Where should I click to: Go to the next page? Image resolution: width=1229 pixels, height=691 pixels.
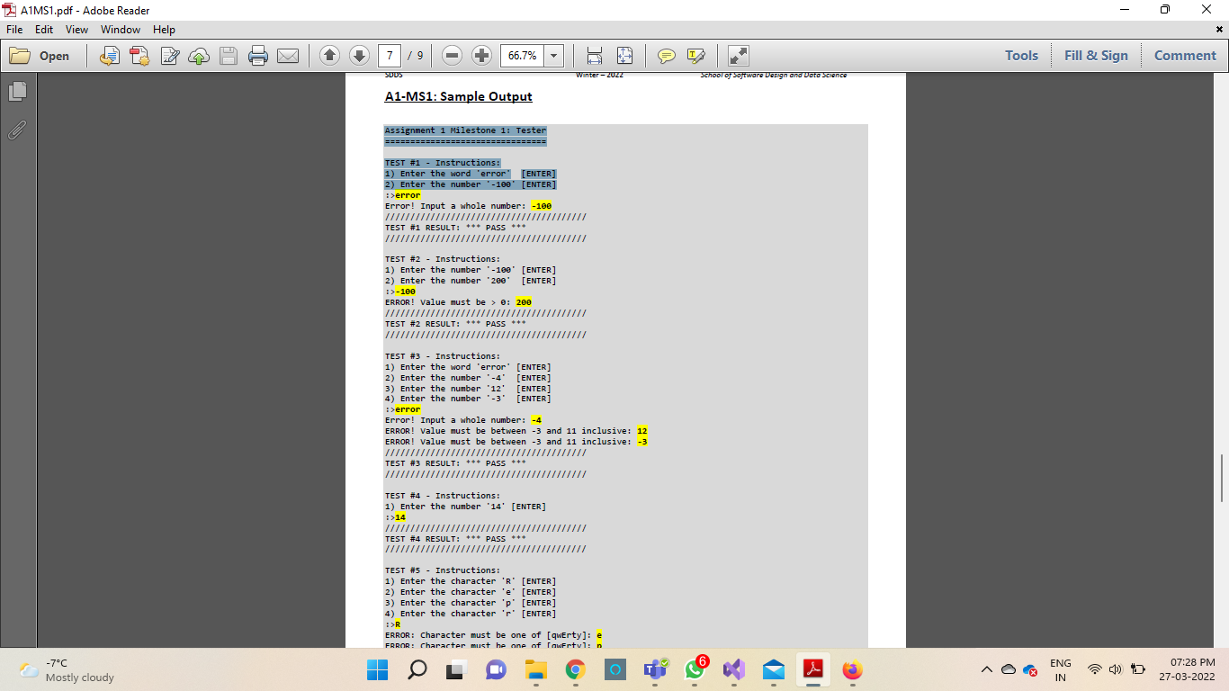[x=358, y=55]
